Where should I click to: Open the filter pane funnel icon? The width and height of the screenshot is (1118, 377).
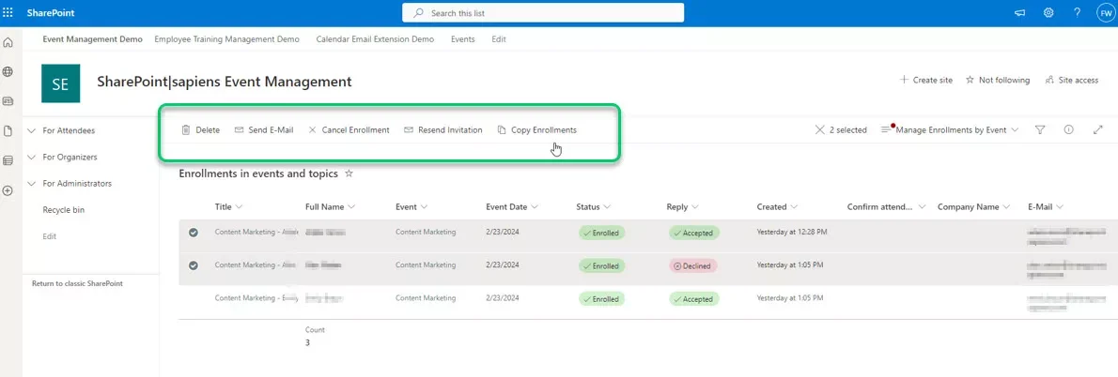pyautogui.click(x=1040, y=130)
